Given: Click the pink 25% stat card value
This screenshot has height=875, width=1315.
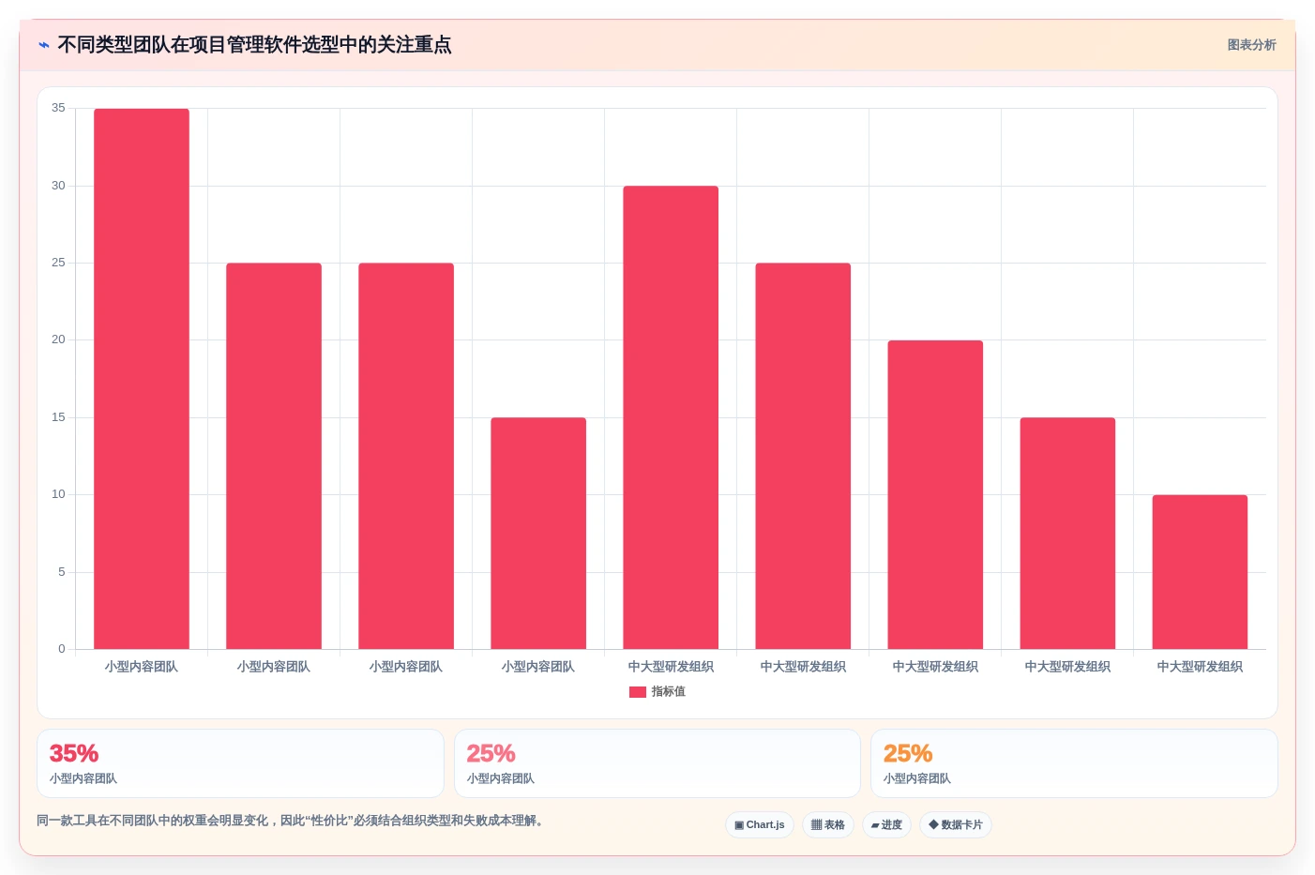Looking at the screenshot, I should [491, 754].
